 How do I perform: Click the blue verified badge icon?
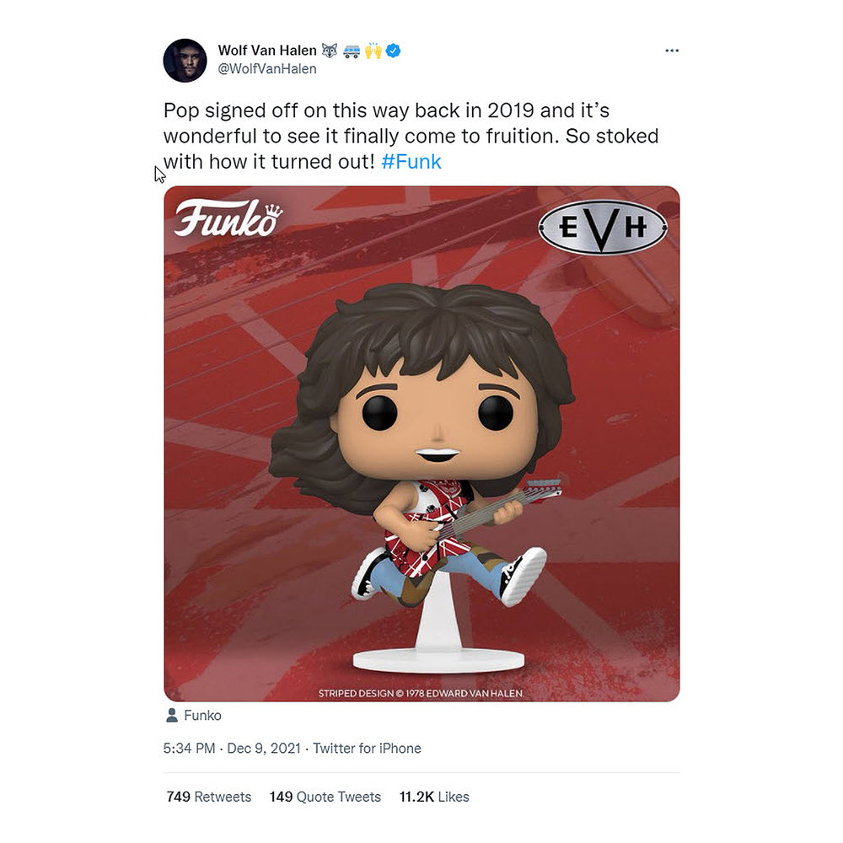394,51
